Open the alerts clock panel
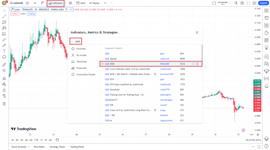This screenshot has height=150, width=270. tap(266, 18)
